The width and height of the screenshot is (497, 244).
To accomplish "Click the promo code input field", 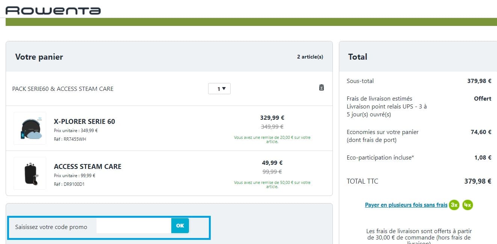I will click(133, 226).
